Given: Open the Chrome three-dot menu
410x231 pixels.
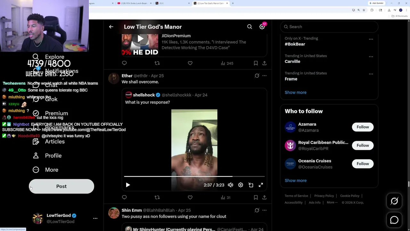Looking at the screenshot, I should (x=406, y=10).
